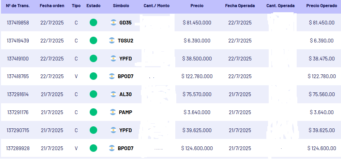Click the Argentina flag icon next to PAMP
This screenshot has width=341, height=162.
pyautogui.click(x=114, y=112)
